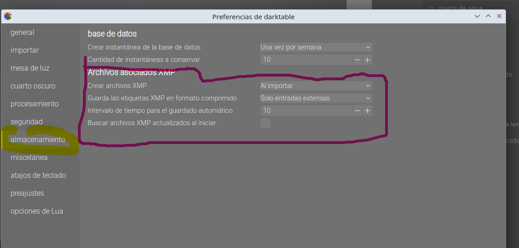Open 'opciones de Lua' settings

point(37,211)
